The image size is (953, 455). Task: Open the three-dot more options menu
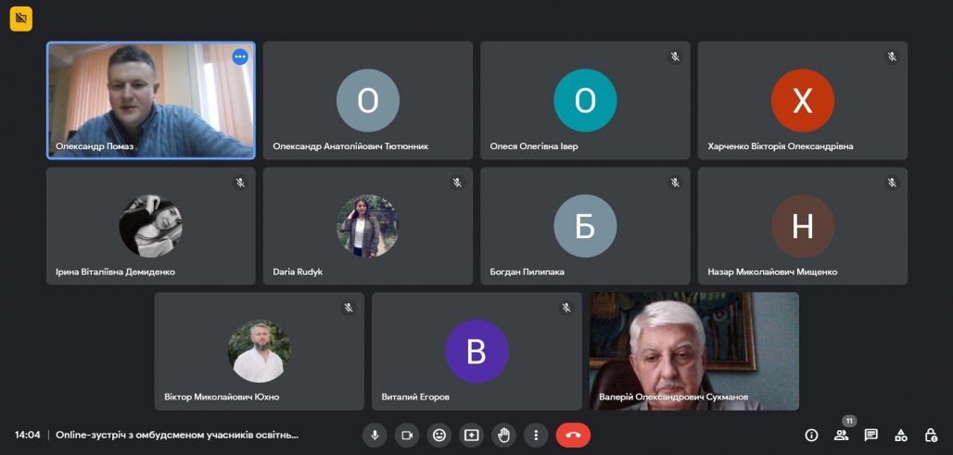pyautogui.click(x=536, y=435)
